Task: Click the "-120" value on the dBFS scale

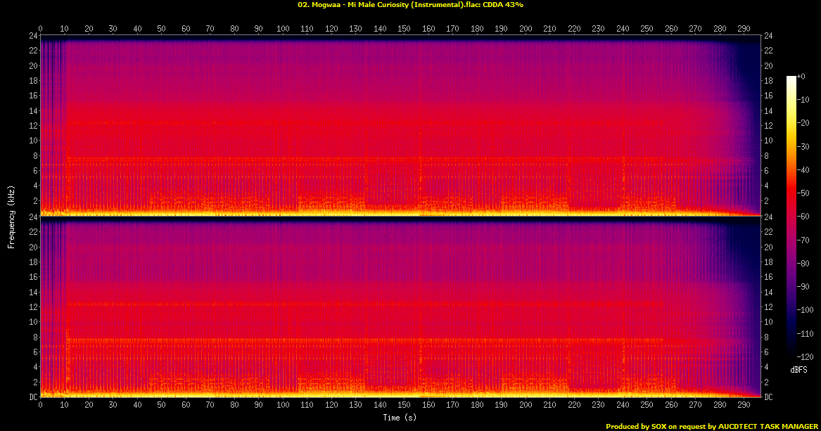Action: click(x=806, y=356)
